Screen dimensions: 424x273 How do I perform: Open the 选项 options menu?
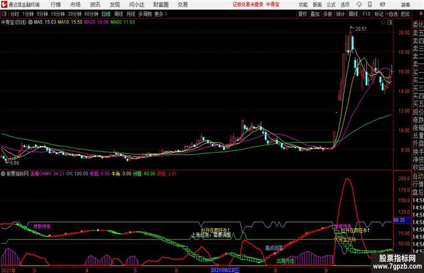345,4
